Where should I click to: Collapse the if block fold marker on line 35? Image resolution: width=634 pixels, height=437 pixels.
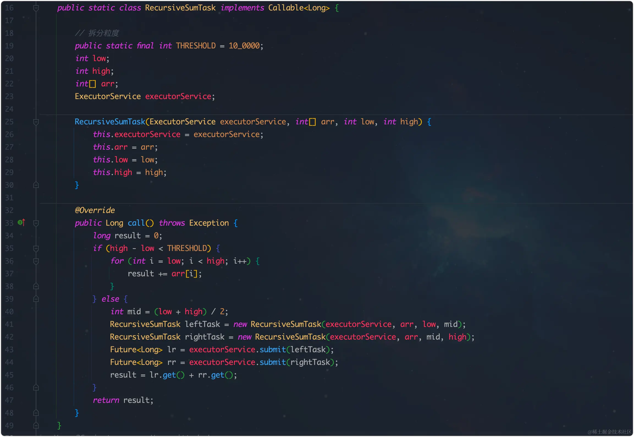[x=36, y=248]
